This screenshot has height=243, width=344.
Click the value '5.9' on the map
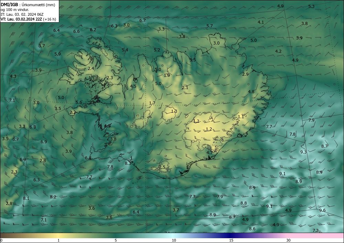[x=57, y=54]
